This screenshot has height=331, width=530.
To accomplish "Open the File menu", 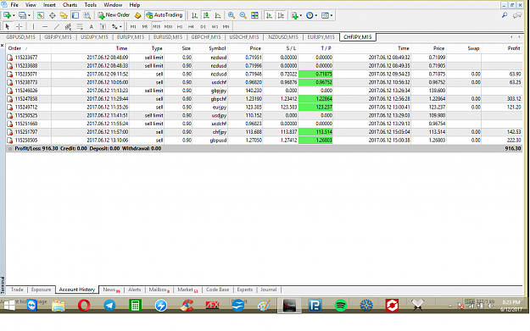I will click(x=14, y=5).
